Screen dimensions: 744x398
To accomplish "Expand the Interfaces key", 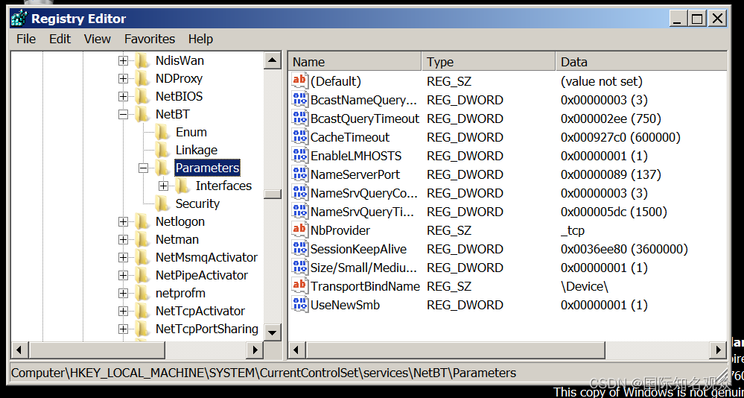I will 163,186.
